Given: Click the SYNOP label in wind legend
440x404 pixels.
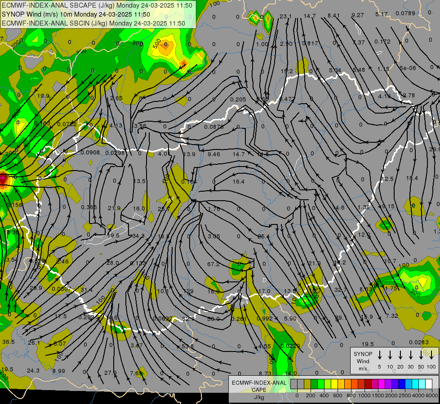Looking at the screenshot, I should [363, 354].
